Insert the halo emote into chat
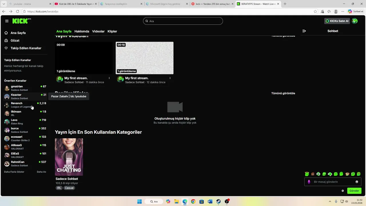366x206 pixels. click(307, 174)
